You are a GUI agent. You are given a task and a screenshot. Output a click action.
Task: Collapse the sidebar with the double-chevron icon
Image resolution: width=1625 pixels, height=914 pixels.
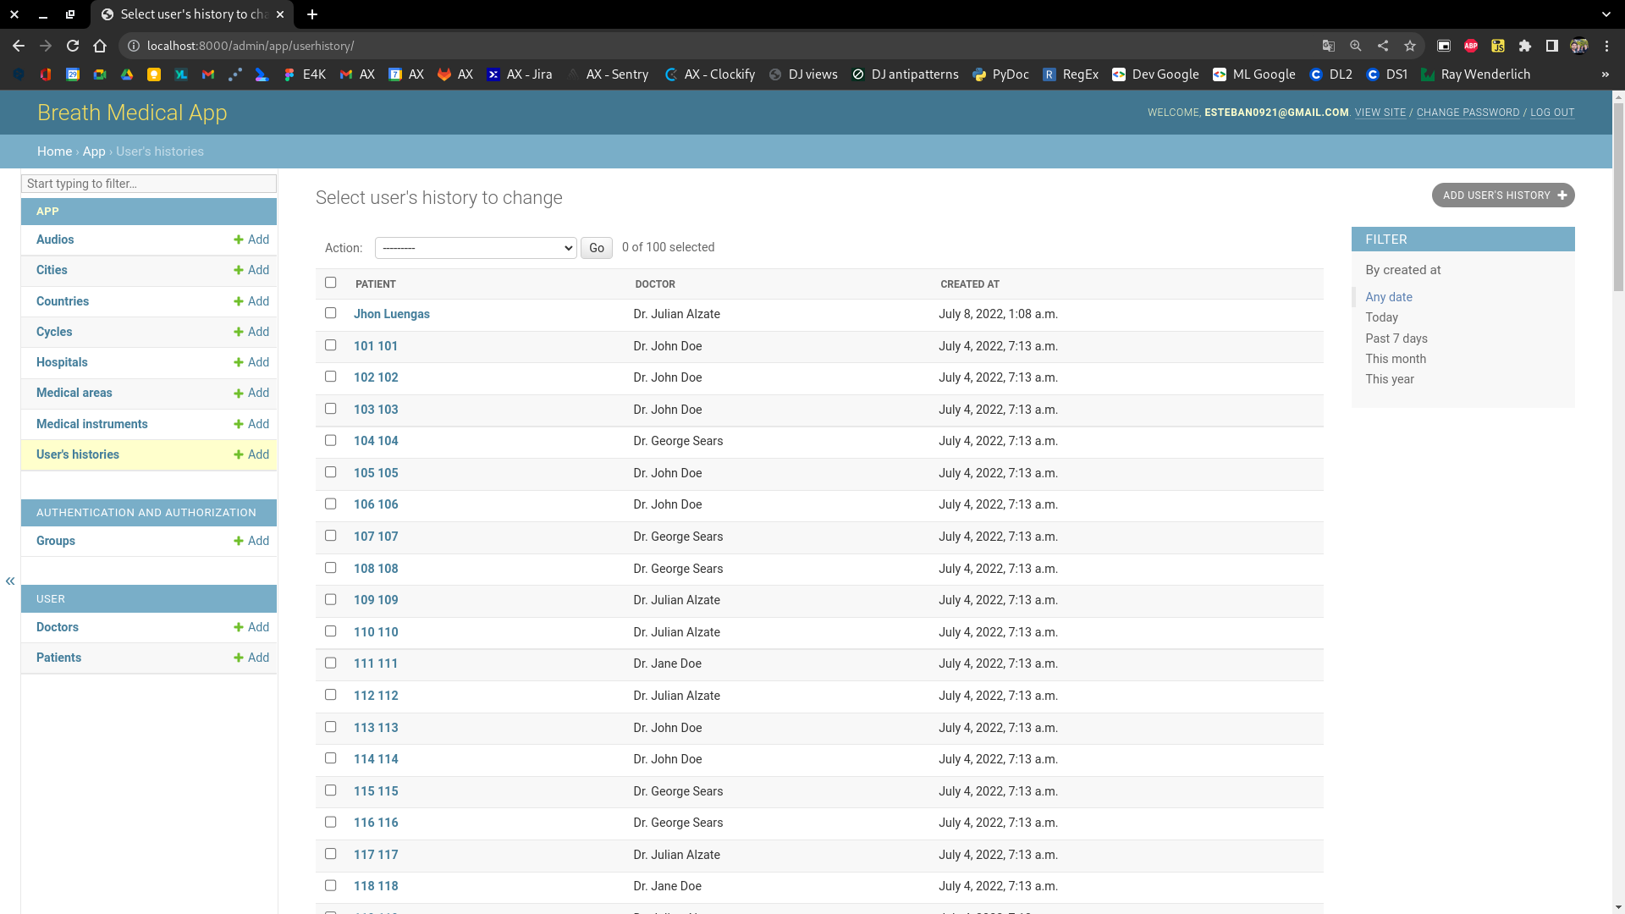coord(10,581)
